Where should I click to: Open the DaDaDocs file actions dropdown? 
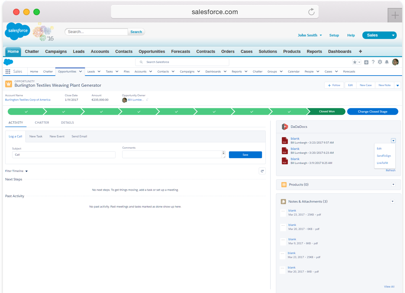pos(393,141)
